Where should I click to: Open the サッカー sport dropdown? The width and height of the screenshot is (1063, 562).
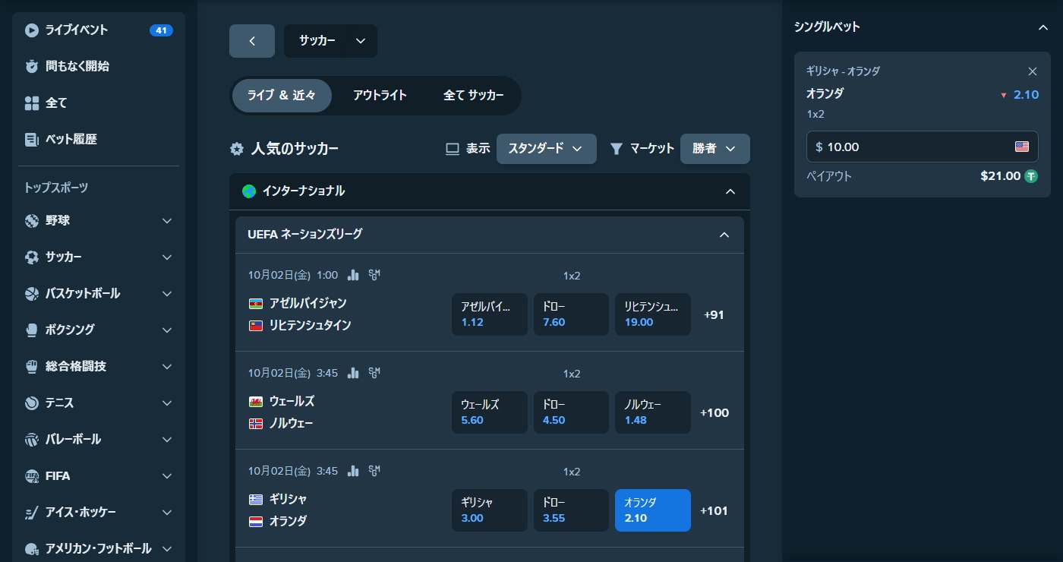pos(330,41)
